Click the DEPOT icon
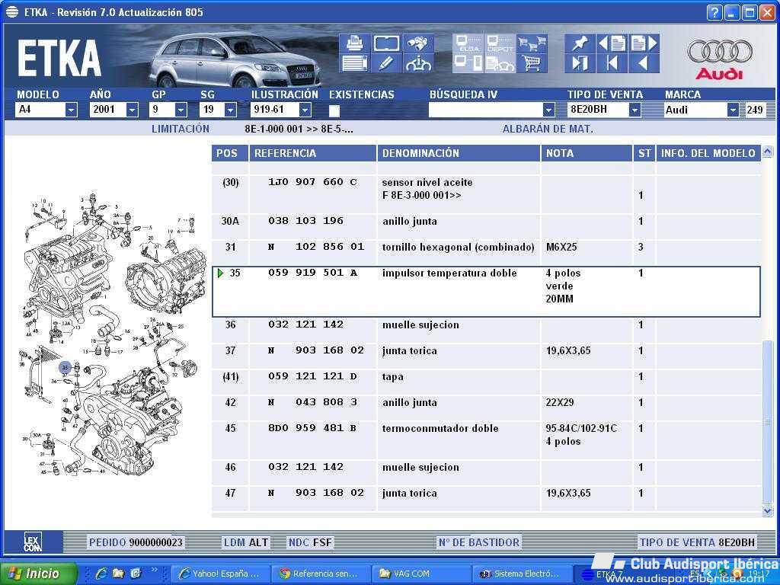 500,43
